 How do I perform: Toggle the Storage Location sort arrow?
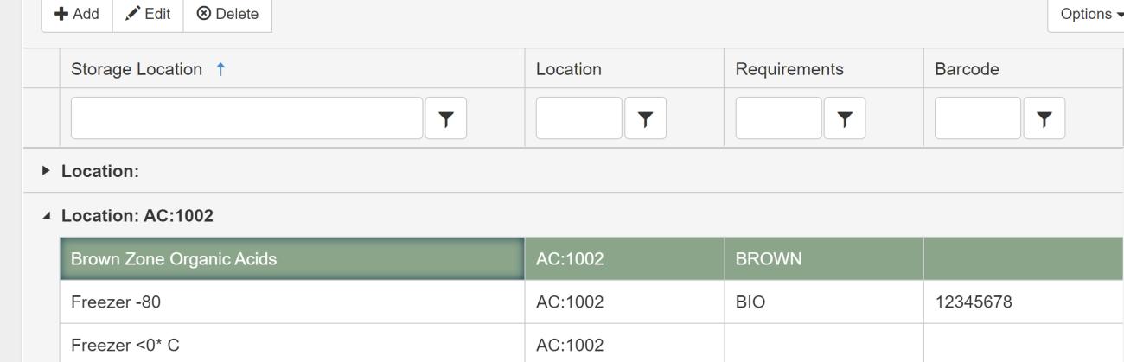(x=220, y=70)
